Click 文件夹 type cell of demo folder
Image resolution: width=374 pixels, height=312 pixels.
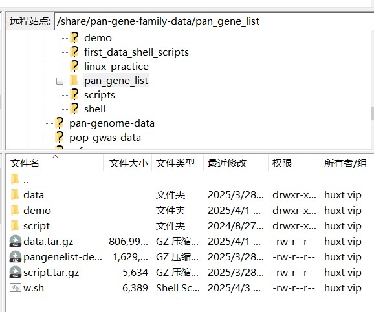(x=170, y=211)
